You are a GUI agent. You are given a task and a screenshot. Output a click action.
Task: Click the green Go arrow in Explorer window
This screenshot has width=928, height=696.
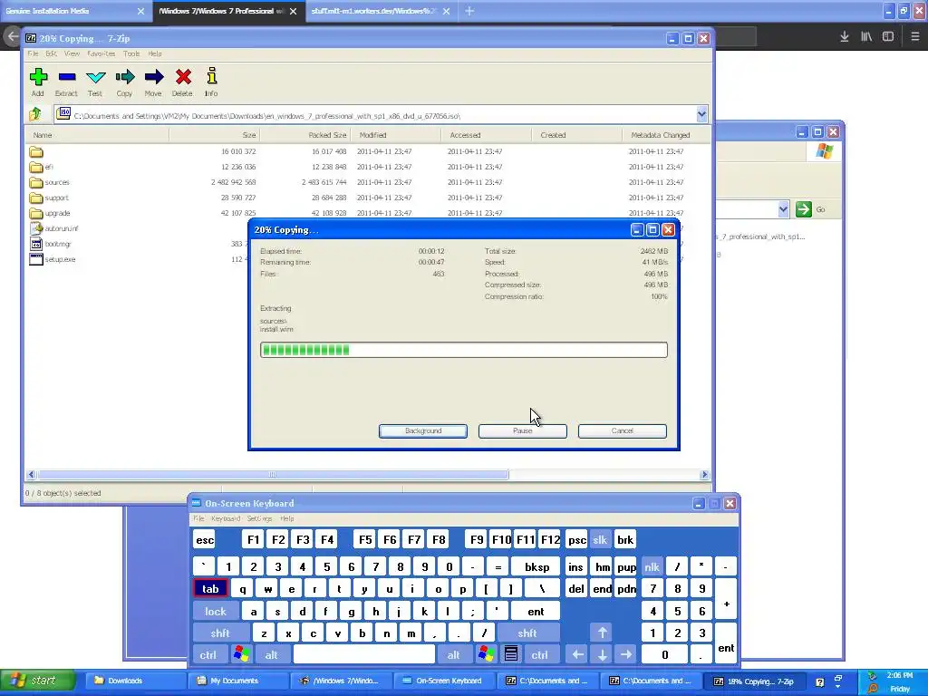click(803, 209)
